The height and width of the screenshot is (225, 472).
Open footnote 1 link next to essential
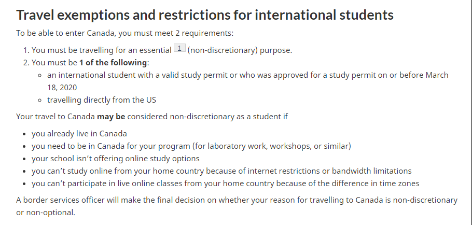179,48
